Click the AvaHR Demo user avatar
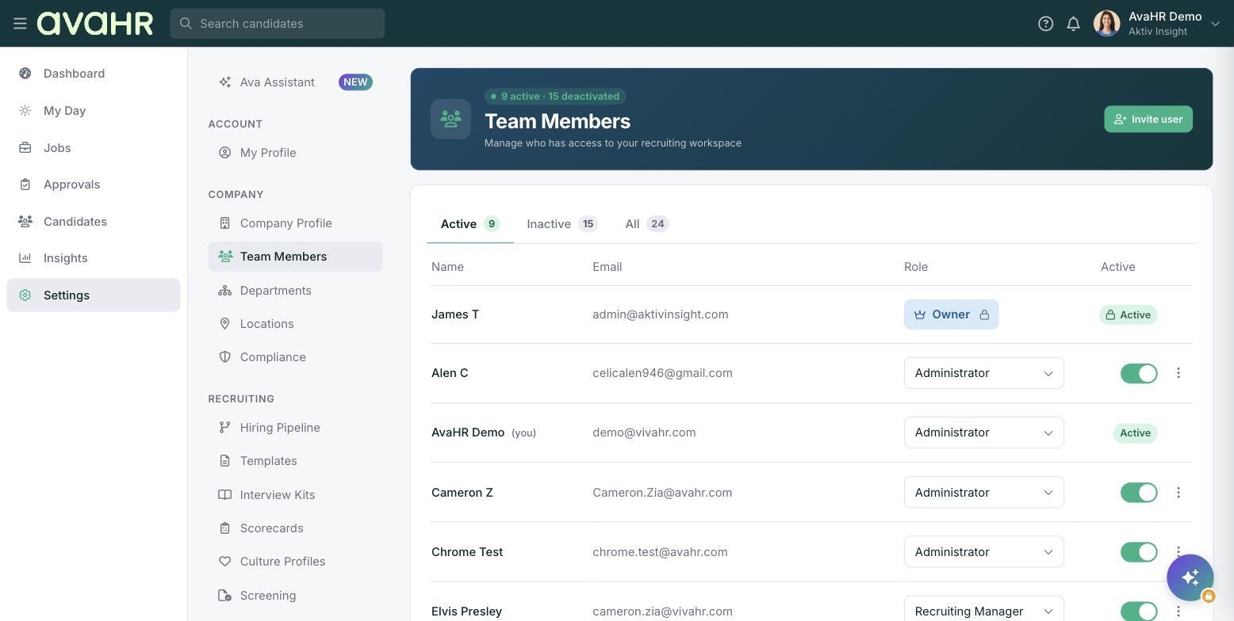 coord(1106,24)
